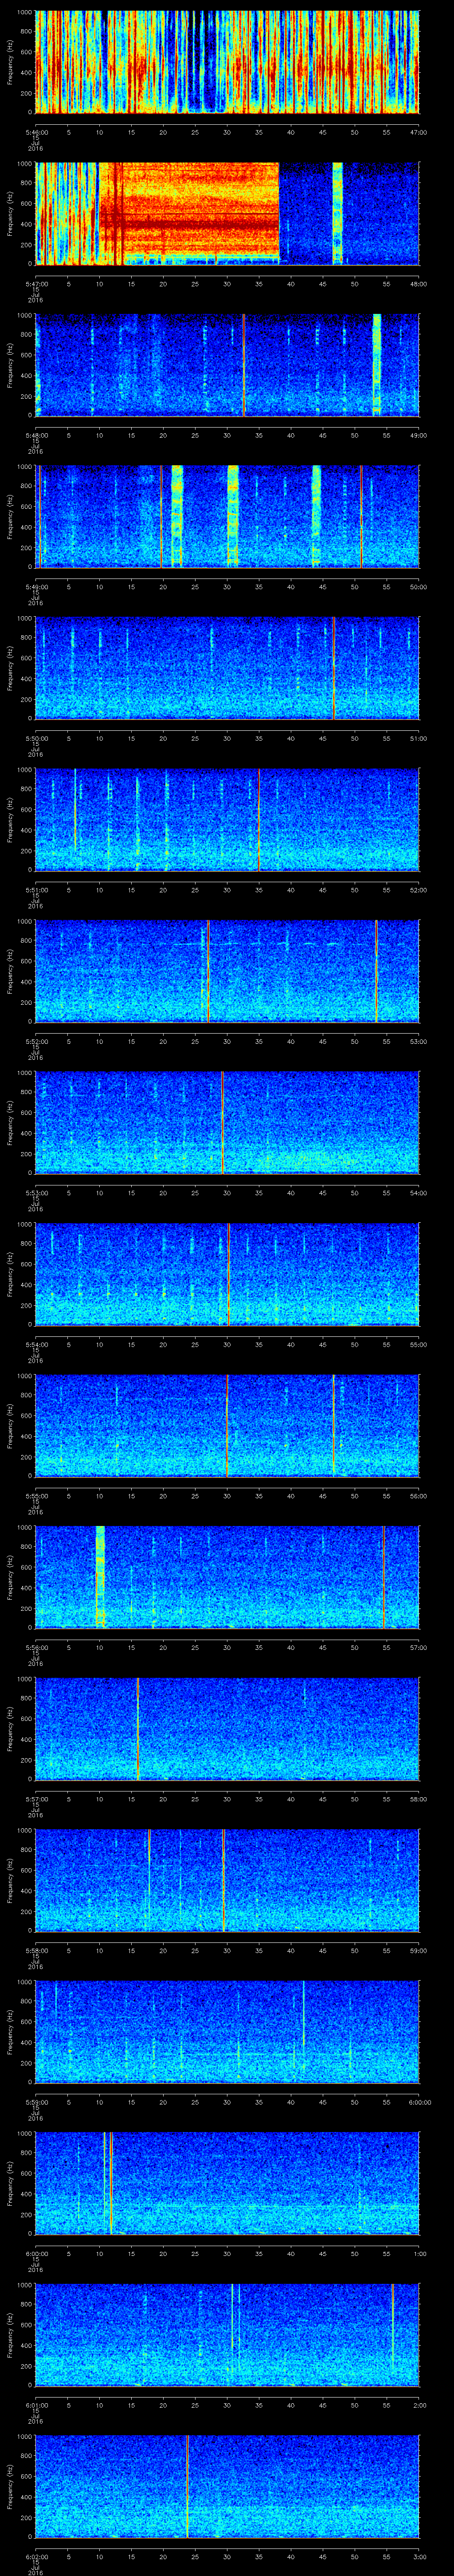
Task: Click the '5:49:00' start time label
Action: (36, 586)
